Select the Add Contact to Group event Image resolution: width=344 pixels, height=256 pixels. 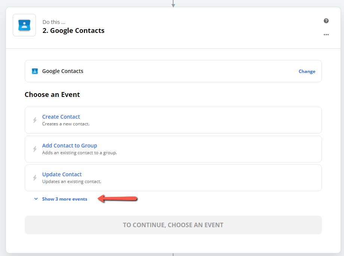click(x=173, y=149)
